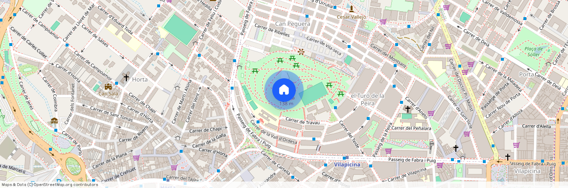568x188 pixels.
Task: Click the Cesar Vallejo label
Action: click(x=352, y=17)
